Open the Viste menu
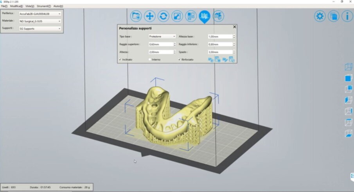The width and height of the screenshot is (354, 192). pyautogui.click(x=30, y=6)
